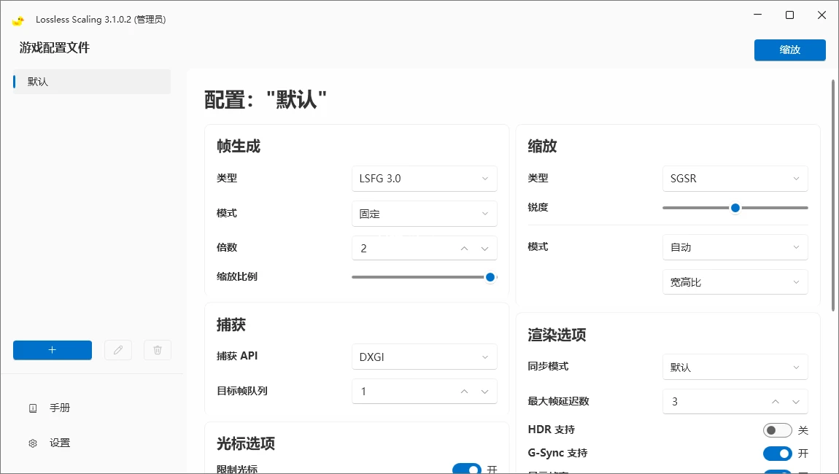Screen dimensions: 839x474
Task: Click the plus add profile button
Action: [x=53, y=350]
